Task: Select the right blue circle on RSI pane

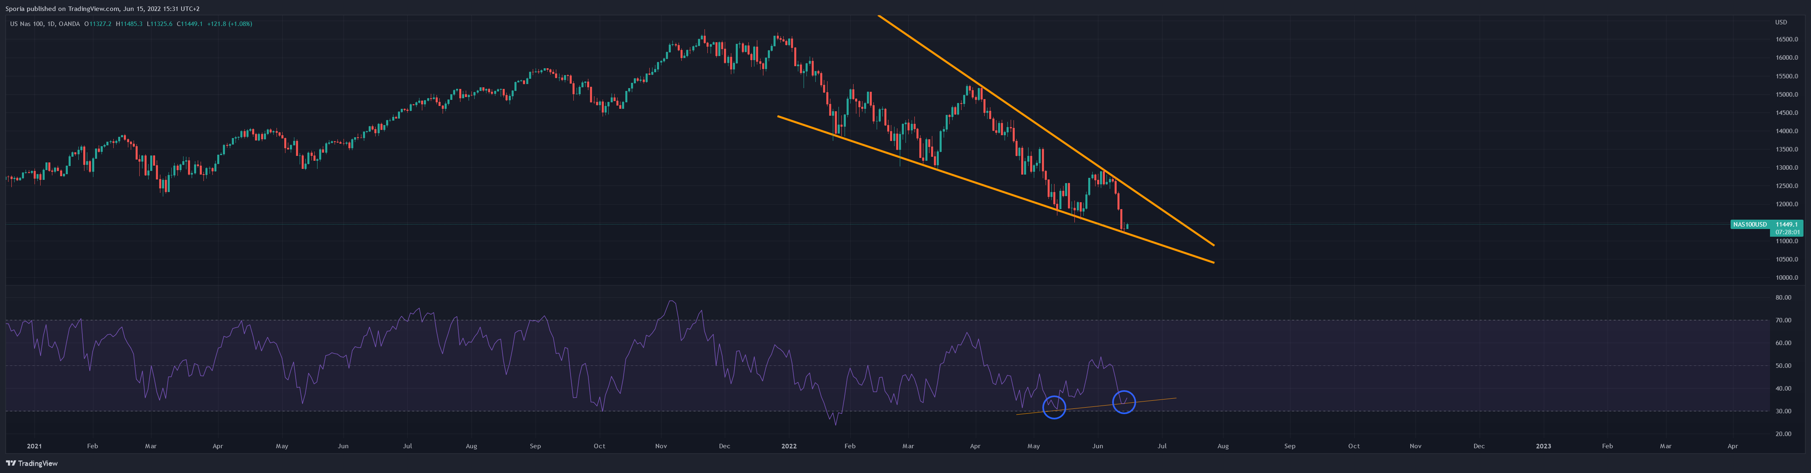Action: click(1124, 402)
